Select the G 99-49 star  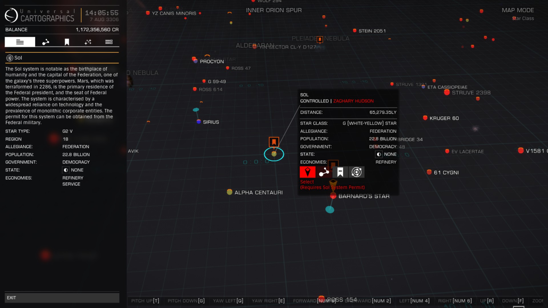click(x=204, y=81)
